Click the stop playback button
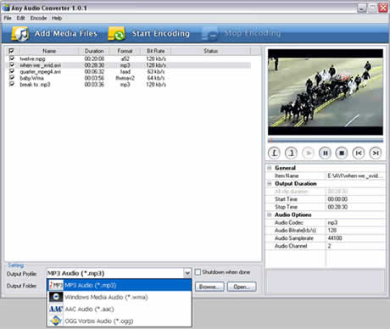This screenshot has height=329, width=390. pos(342,153)
